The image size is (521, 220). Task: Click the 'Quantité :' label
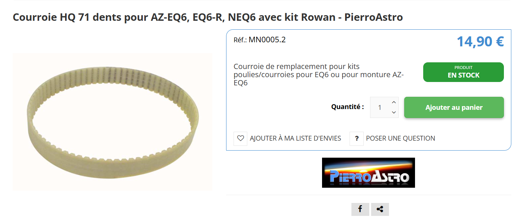tap(348, 107)
